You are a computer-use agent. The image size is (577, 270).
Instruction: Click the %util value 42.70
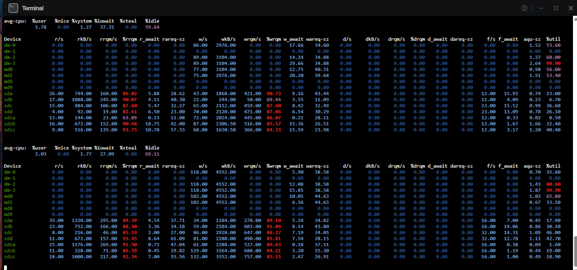pos(553,238)
